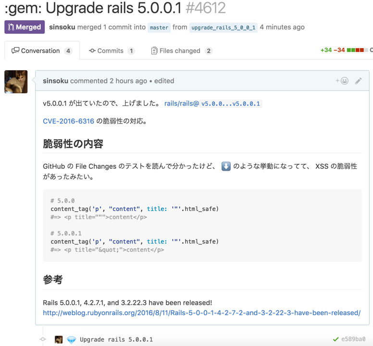Screen dimensions: 373x346
Task: Open 'Upgrade rails 5.0.0.1' commit message
Action: point(116,340)
